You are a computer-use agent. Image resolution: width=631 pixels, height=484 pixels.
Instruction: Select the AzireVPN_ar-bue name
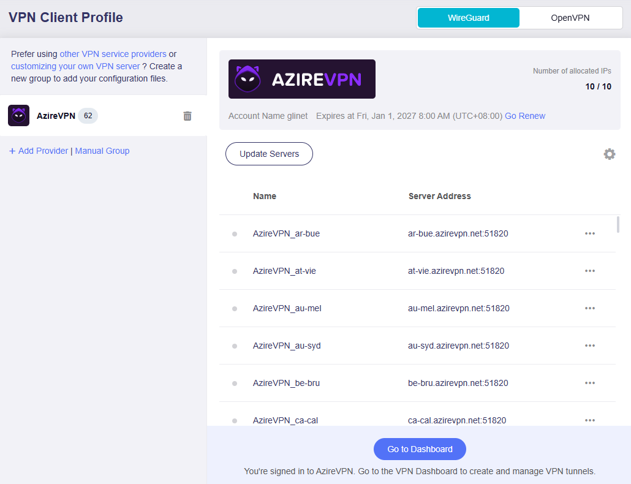[x=286, y=234]
